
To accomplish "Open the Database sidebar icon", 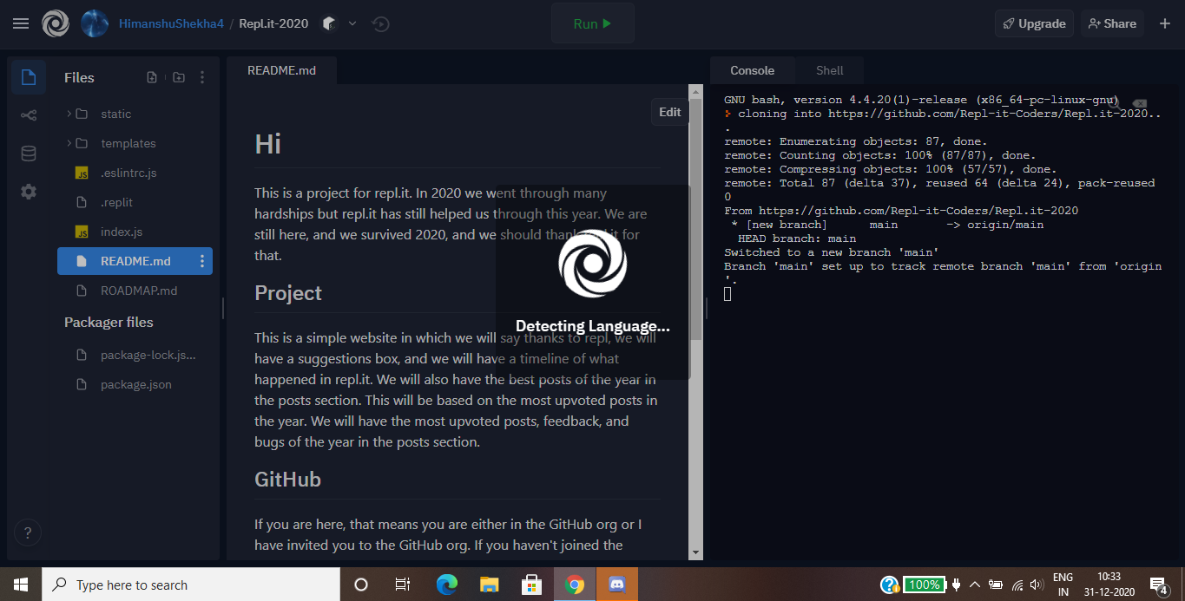I will (x=29, y=154).
